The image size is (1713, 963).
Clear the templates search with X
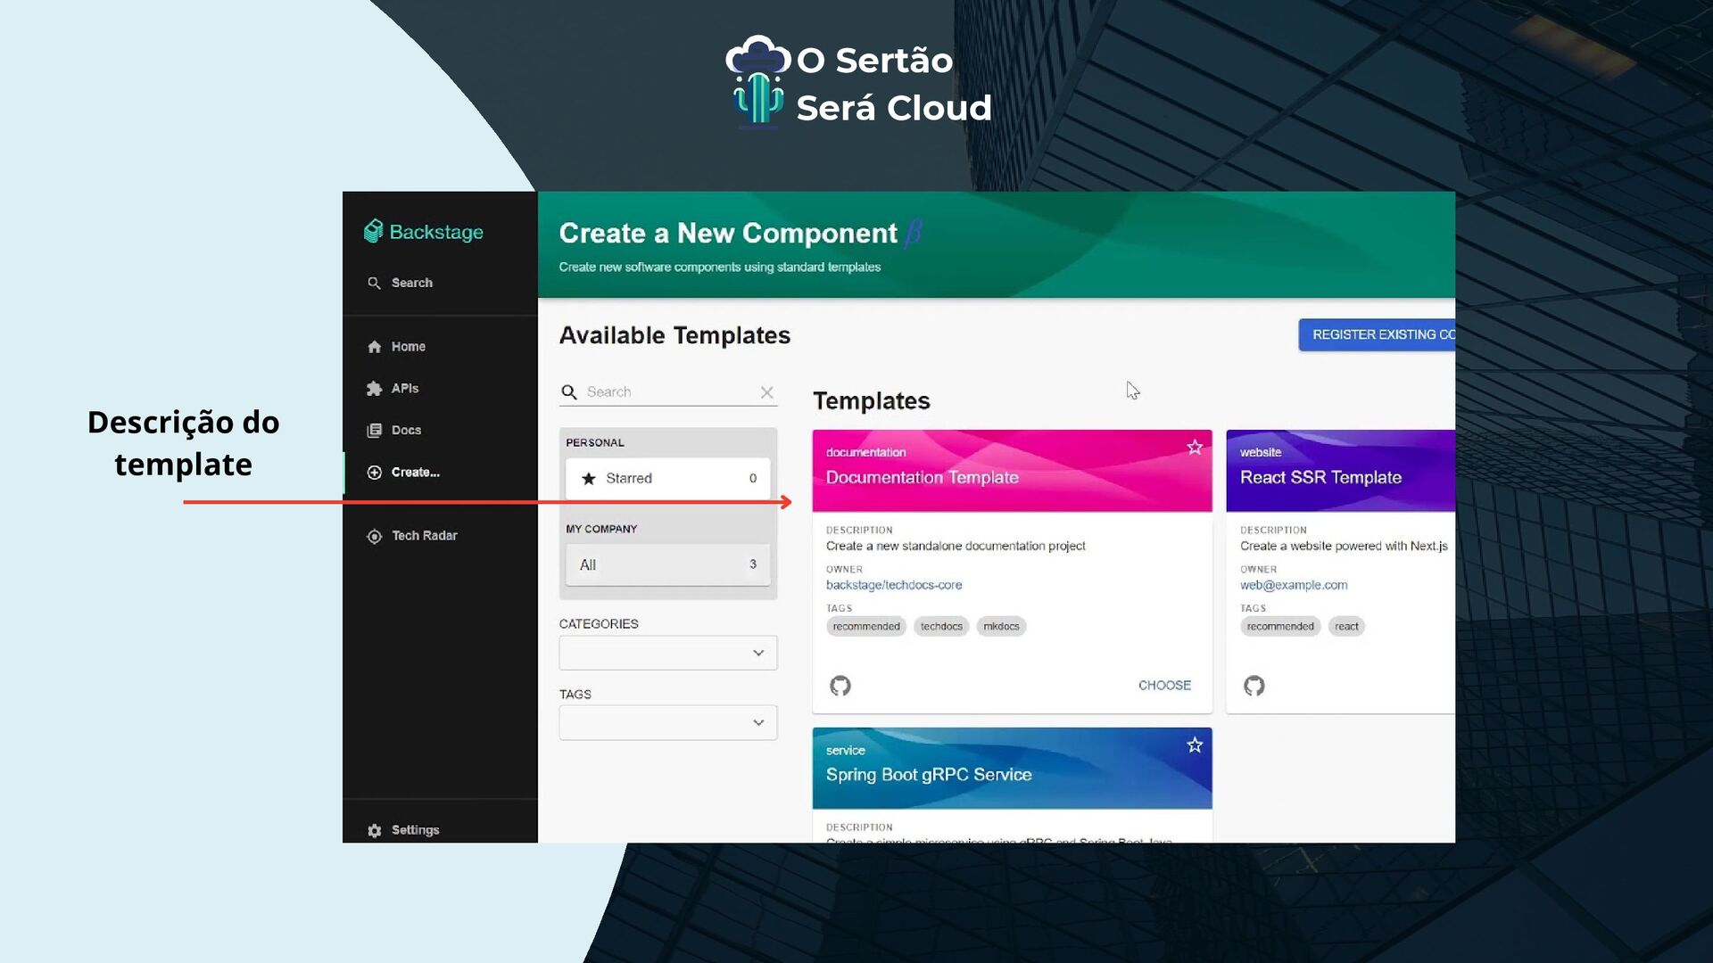pyautogui.click(x=766, y=392)
